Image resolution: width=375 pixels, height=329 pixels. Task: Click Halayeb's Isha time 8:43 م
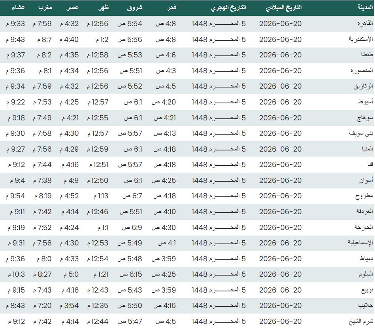coord(15,306)
